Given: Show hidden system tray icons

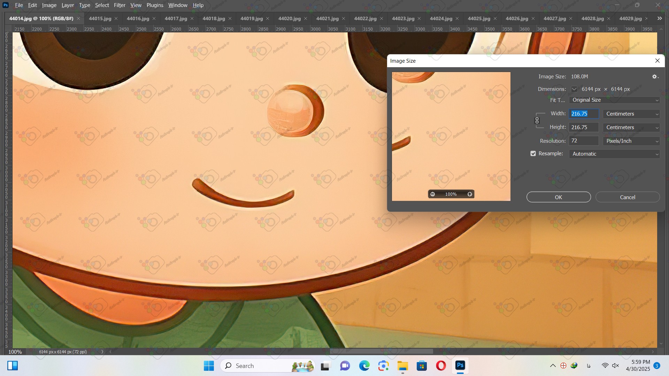Looking at the screenshot, I should (553, 366).
